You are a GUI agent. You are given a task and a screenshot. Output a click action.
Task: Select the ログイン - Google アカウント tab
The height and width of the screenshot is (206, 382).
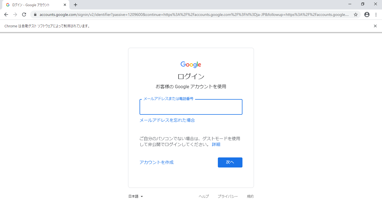36,5
